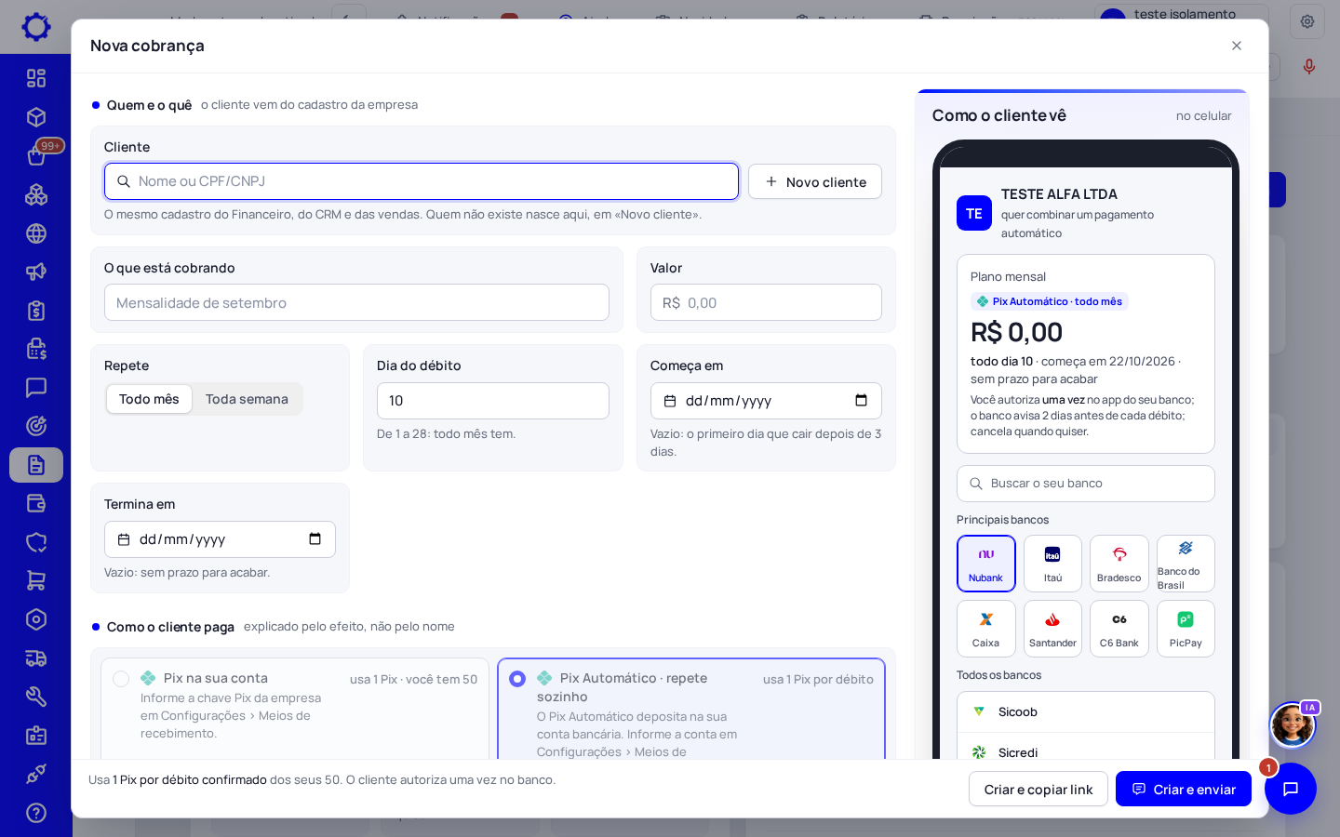
Task: Open the speech bubble icon in the left sidebar
Action: [x=36, y=387]
